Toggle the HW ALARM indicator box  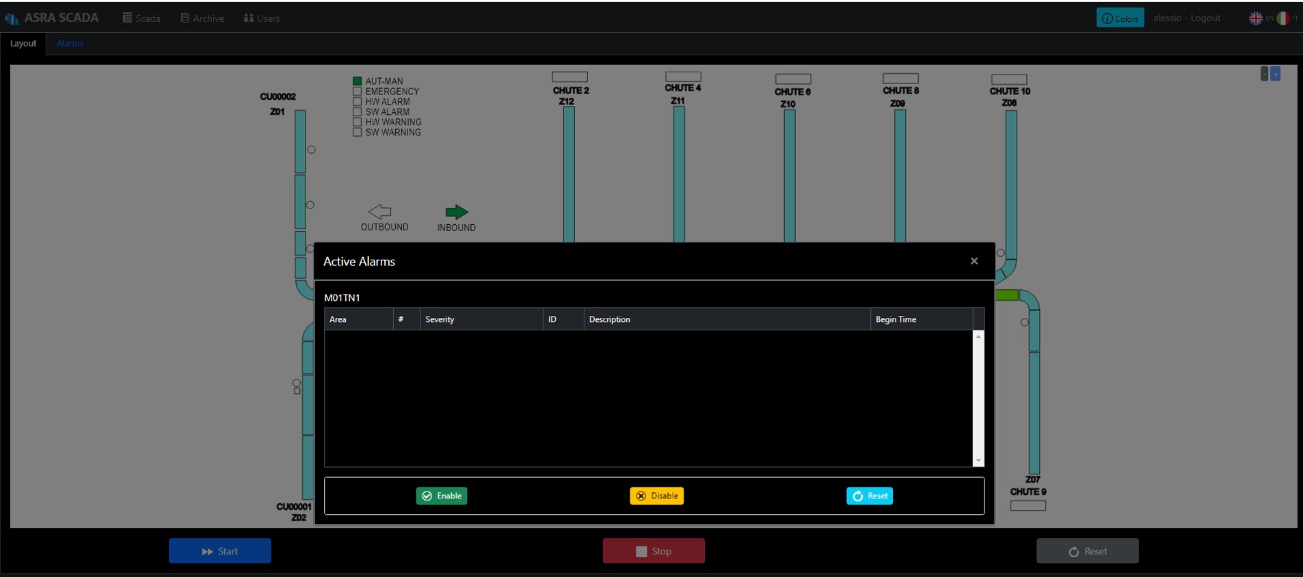(357, 101)
